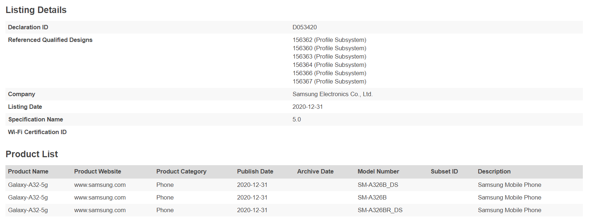The image size is (589, 223).
Task: Click the Model Number column header
Action: click(x=378, y=171)
